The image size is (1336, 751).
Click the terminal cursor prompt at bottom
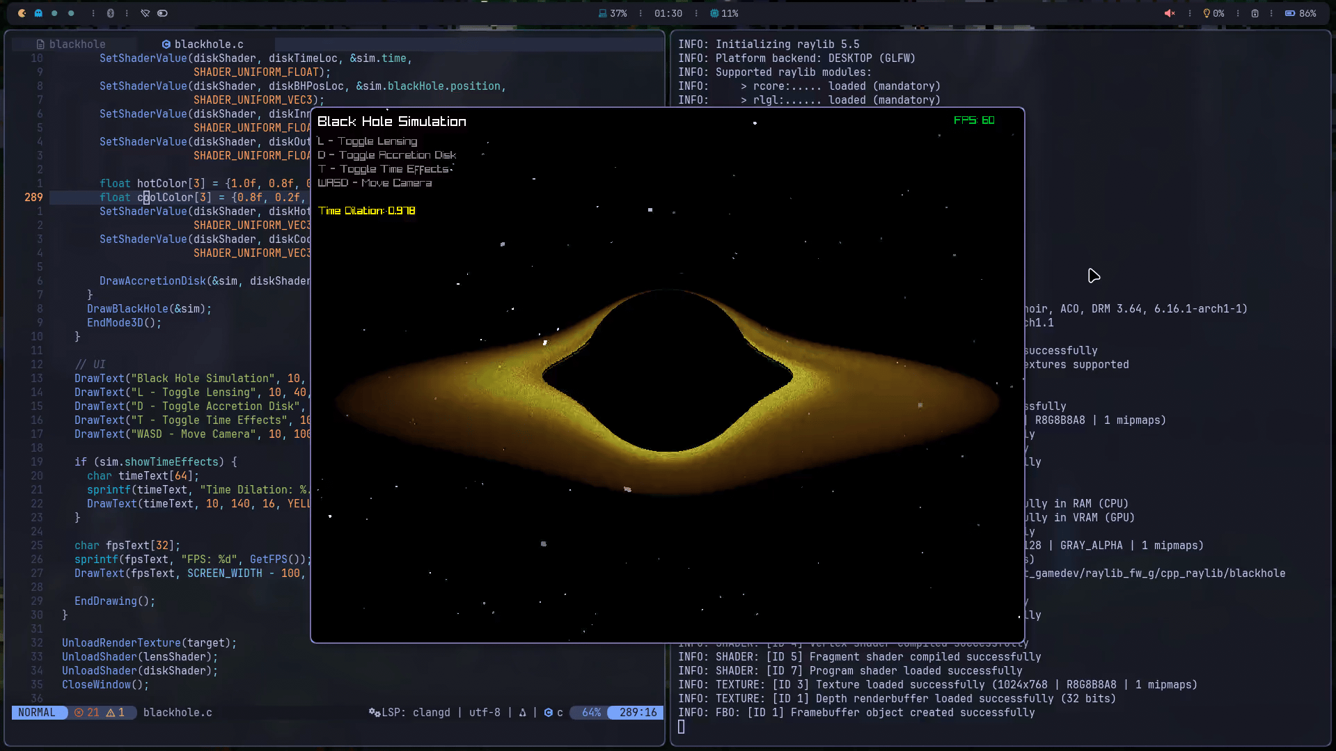point(682,727)
